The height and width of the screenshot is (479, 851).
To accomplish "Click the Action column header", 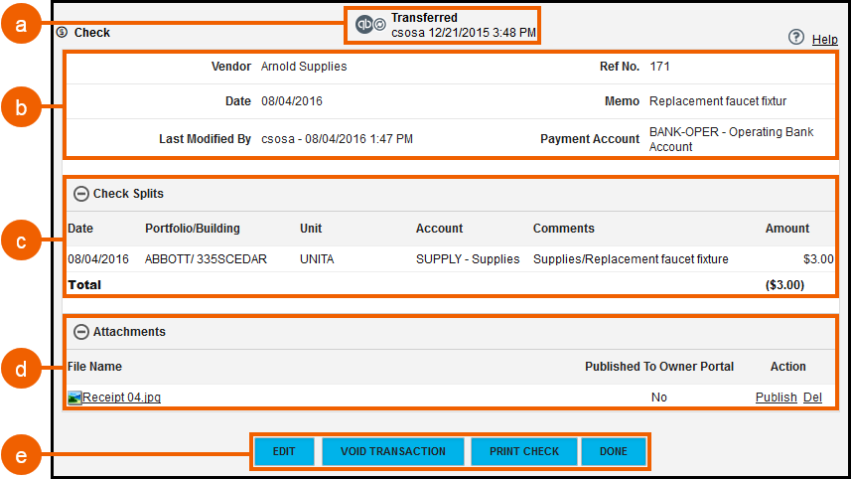I will (x=788, y=367).
